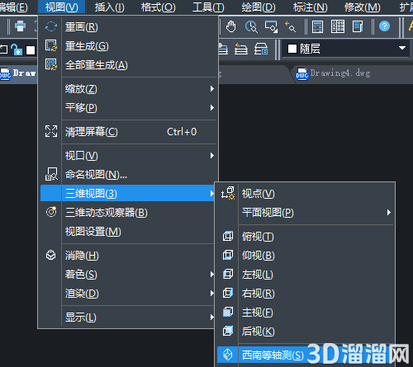
Task: Open the 格式(O) menu
Action: [159, 7]
